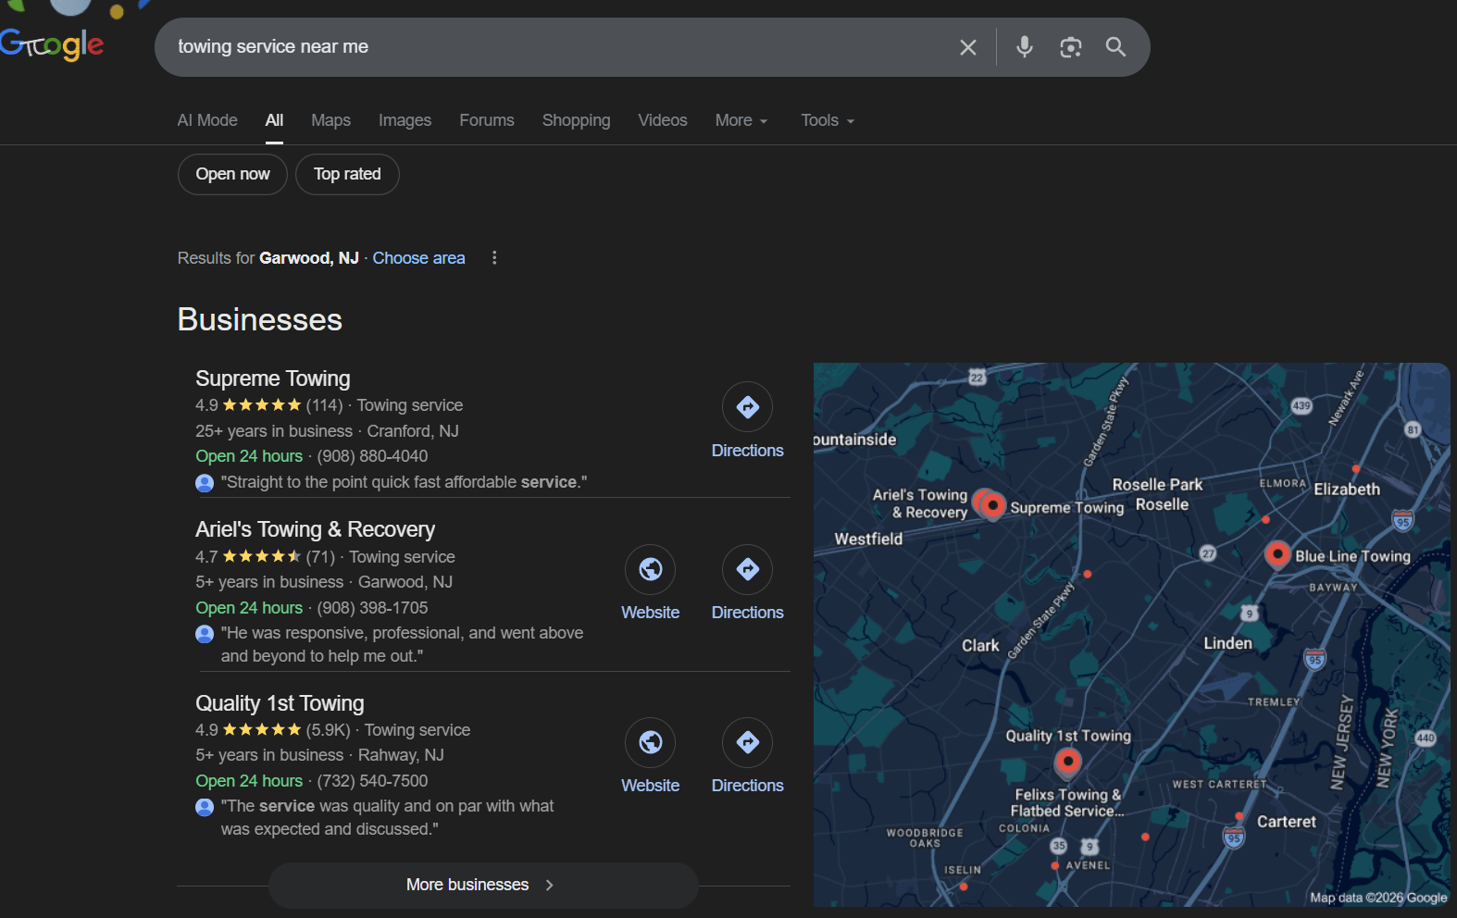Switch to the Videos tab

click(663, 121)
